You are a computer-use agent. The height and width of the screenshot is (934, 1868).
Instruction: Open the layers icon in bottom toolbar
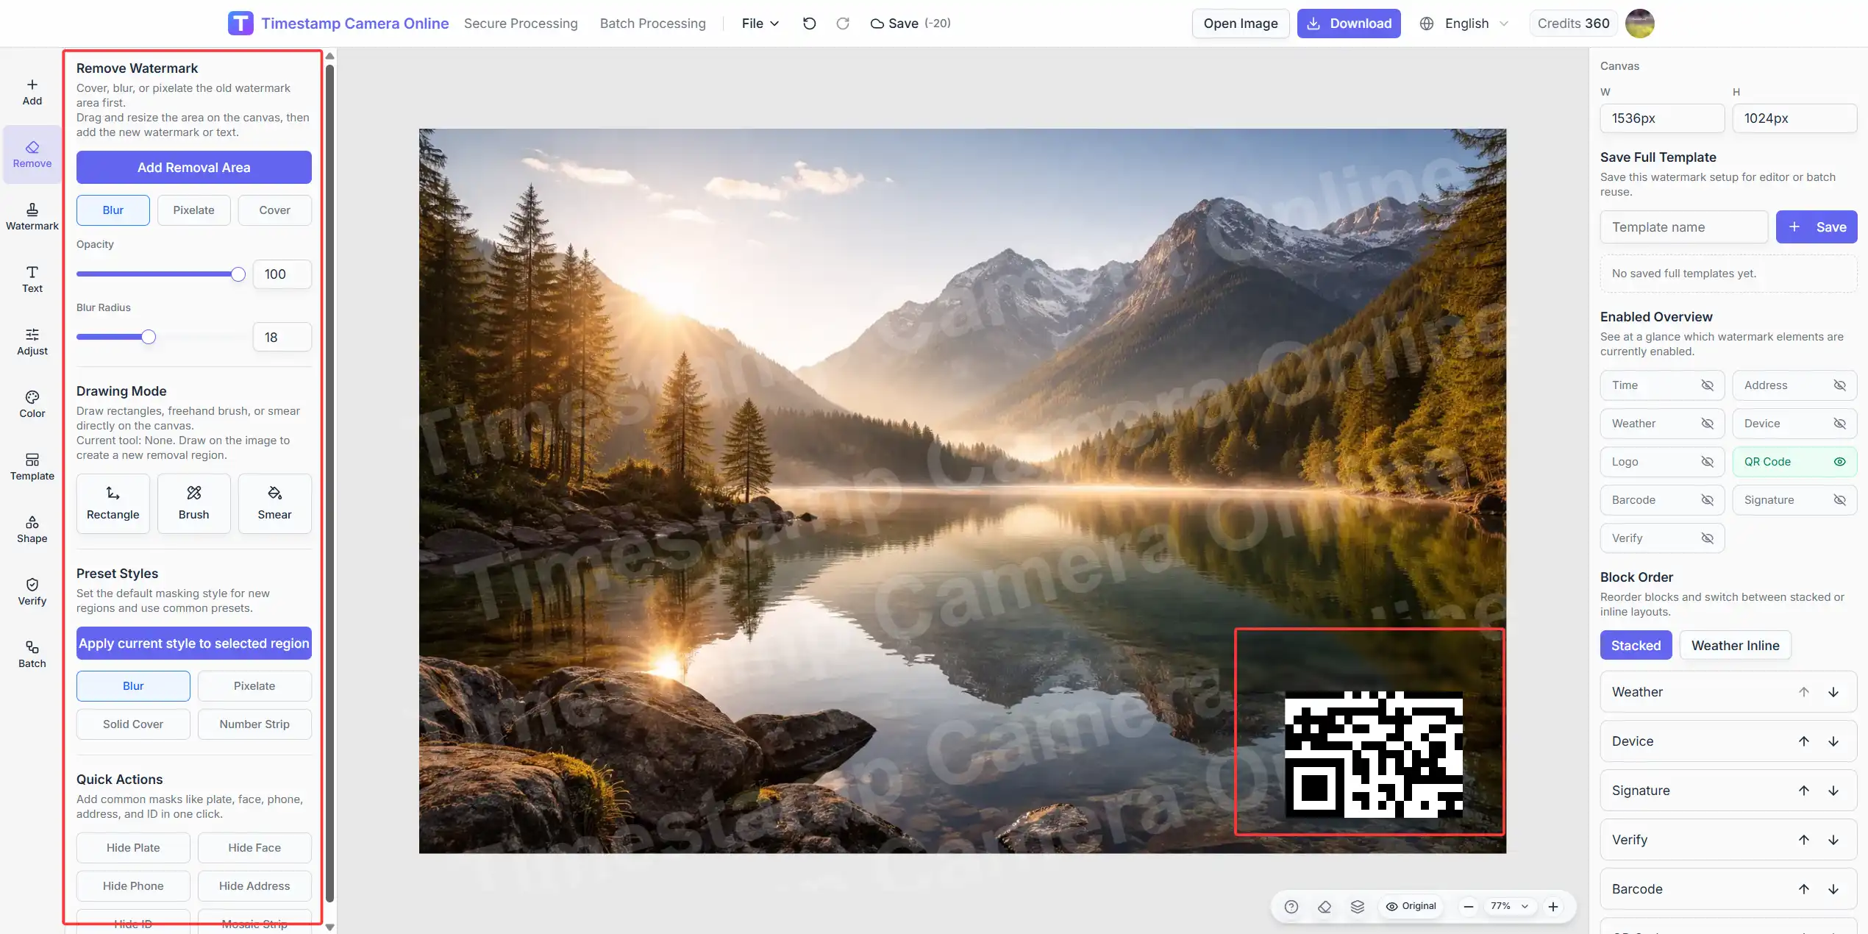point(1358,906)
